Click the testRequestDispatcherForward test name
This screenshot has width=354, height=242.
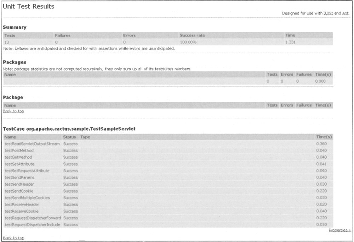click(33, 218)
